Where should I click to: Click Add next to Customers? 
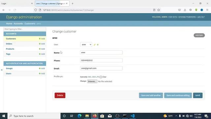click(x=42, y=39)
